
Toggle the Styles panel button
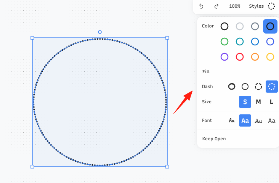click(x=256, y=6)
